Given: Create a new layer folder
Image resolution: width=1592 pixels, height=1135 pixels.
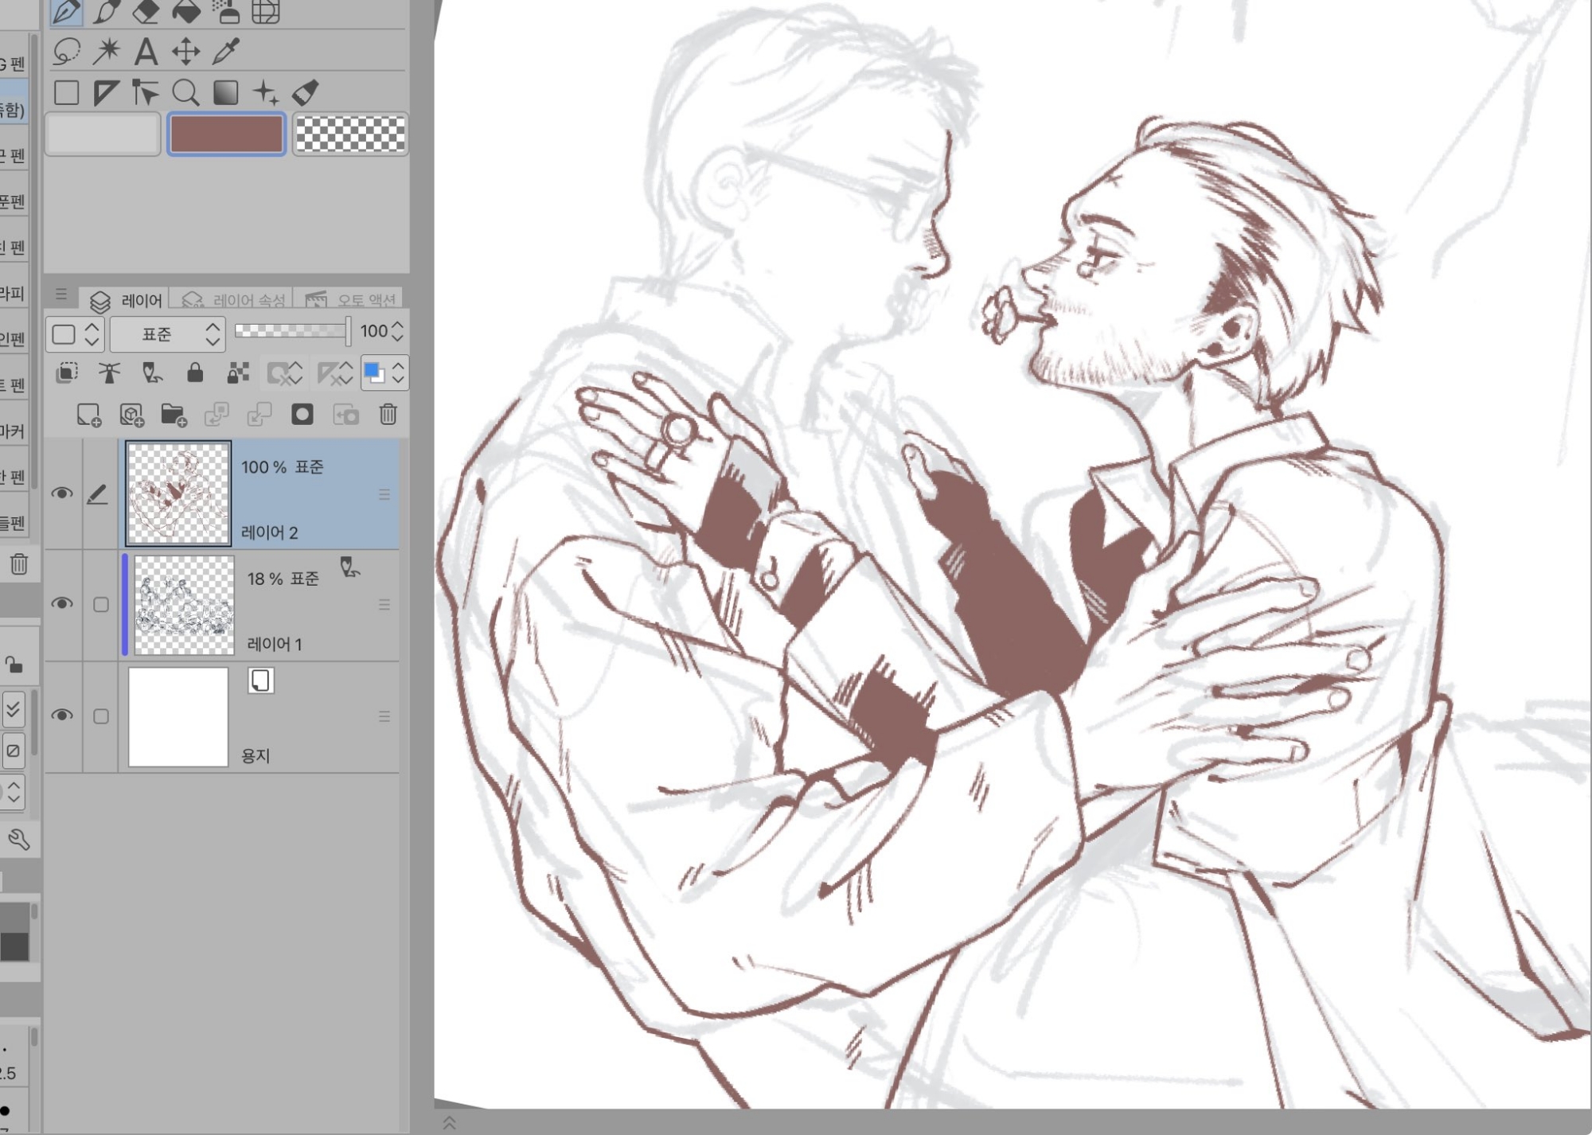Looking at the screenshot, I should point(174,415).
